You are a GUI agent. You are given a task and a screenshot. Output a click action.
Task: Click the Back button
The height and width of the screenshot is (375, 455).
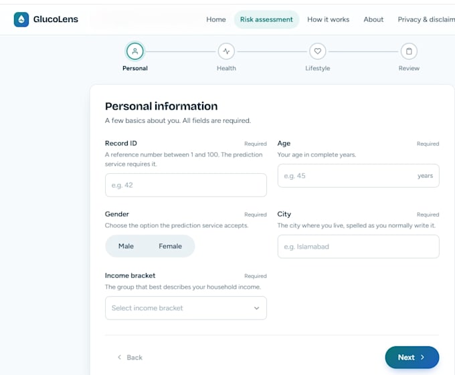130,358
